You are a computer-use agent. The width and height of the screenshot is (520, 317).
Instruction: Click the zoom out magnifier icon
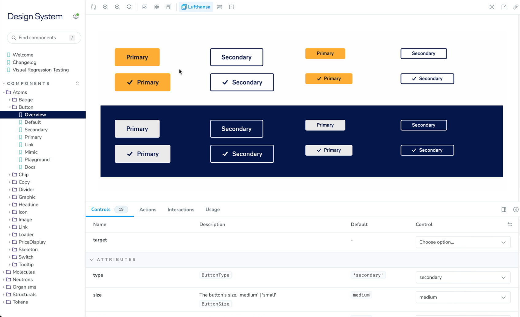point(117,7)
